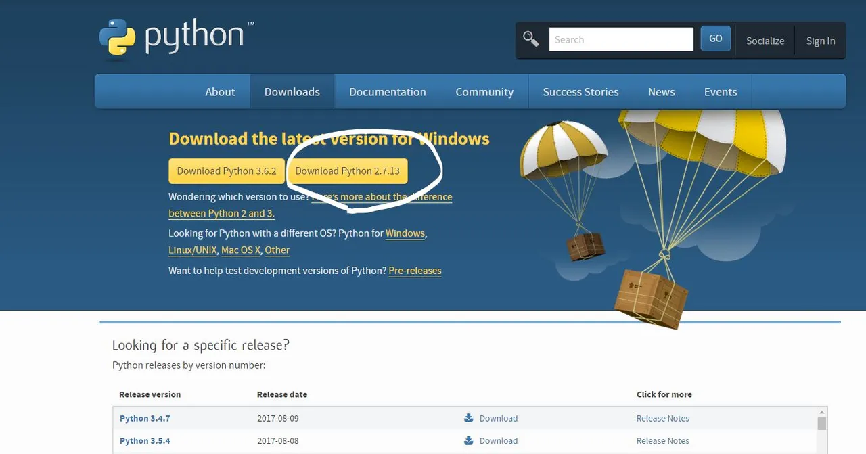866x454 pixels.
Task: Click the 2017-08-08 release date
Action: [x=278, y=440]
